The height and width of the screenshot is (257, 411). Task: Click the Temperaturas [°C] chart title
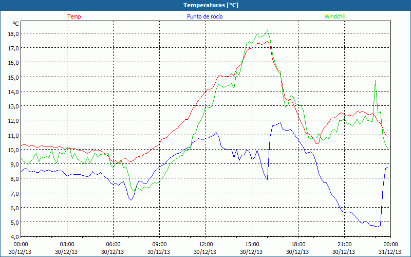(x=211, y=5)
